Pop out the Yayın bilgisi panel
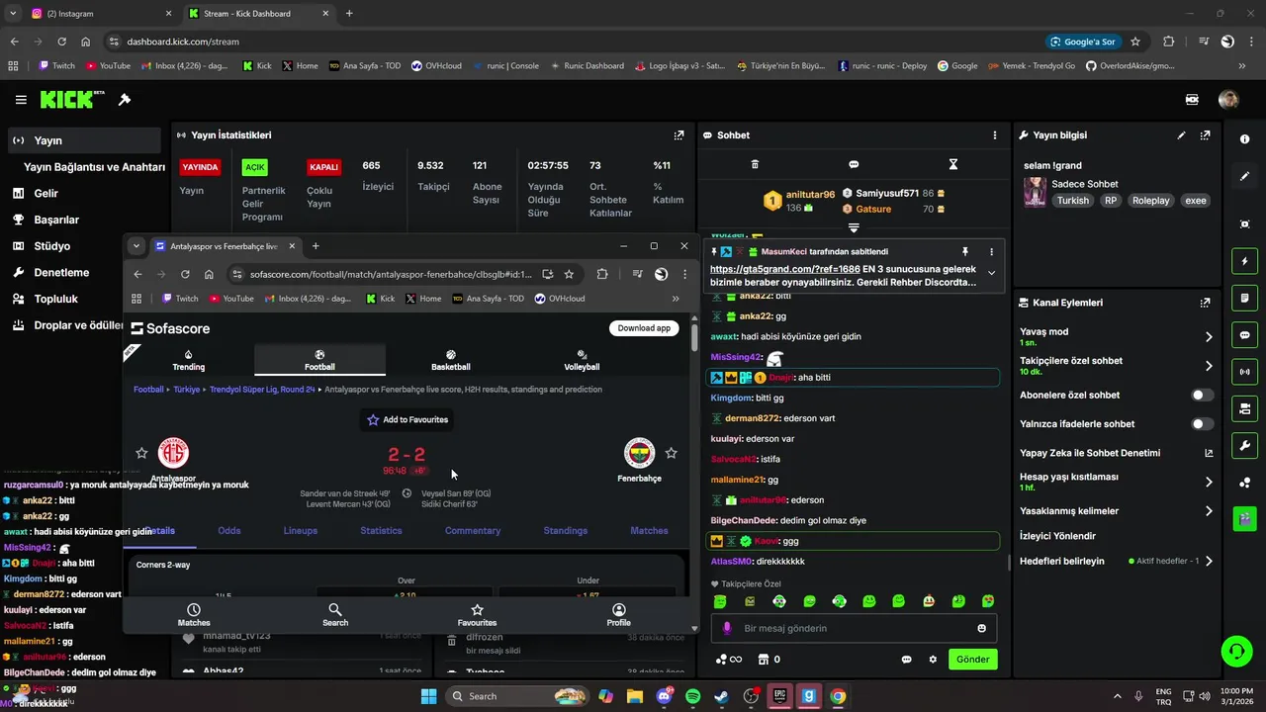Viewport: 1266px width, 712px height. click(1205, 135)
